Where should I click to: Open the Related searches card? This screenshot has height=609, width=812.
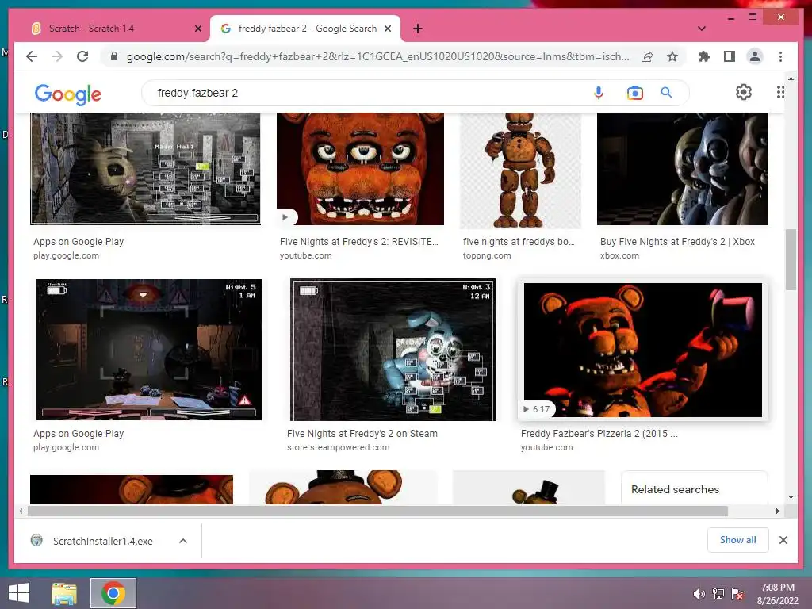click(694, 488)
